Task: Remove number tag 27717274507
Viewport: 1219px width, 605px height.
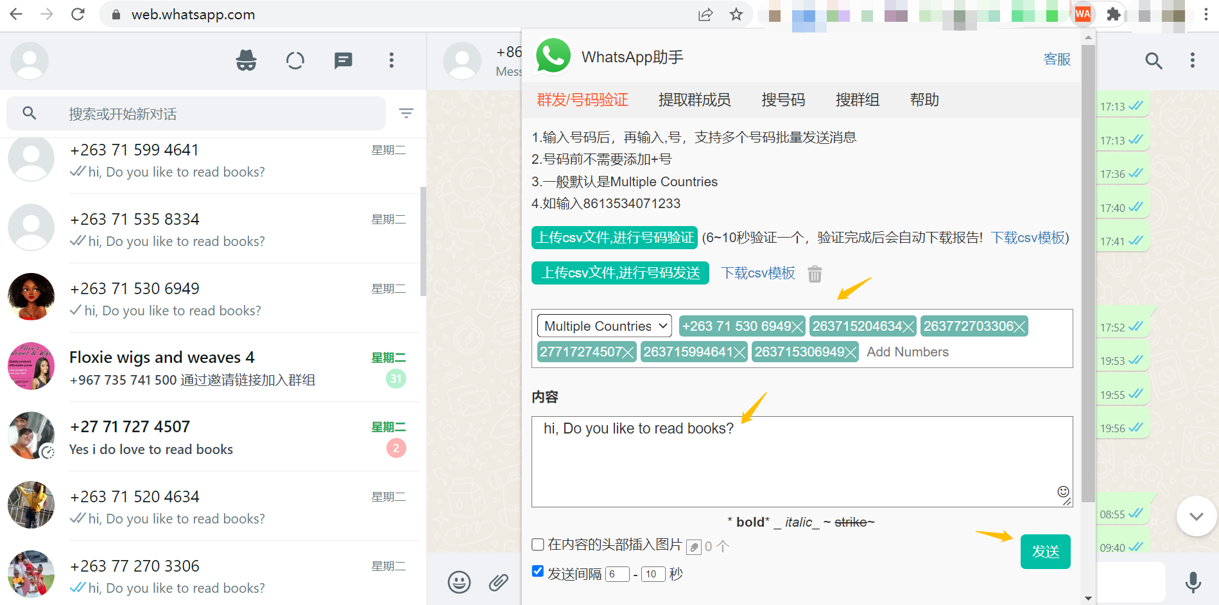Action: point(628,353)
